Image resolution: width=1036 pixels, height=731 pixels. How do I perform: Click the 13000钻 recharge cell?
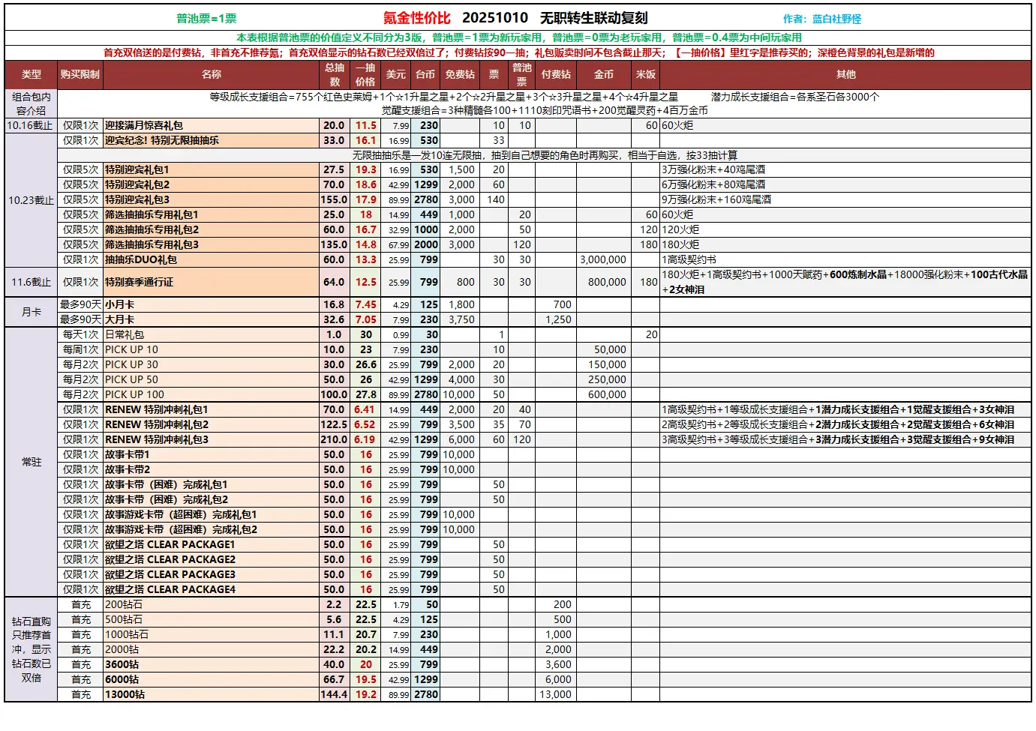pos(125,695)
